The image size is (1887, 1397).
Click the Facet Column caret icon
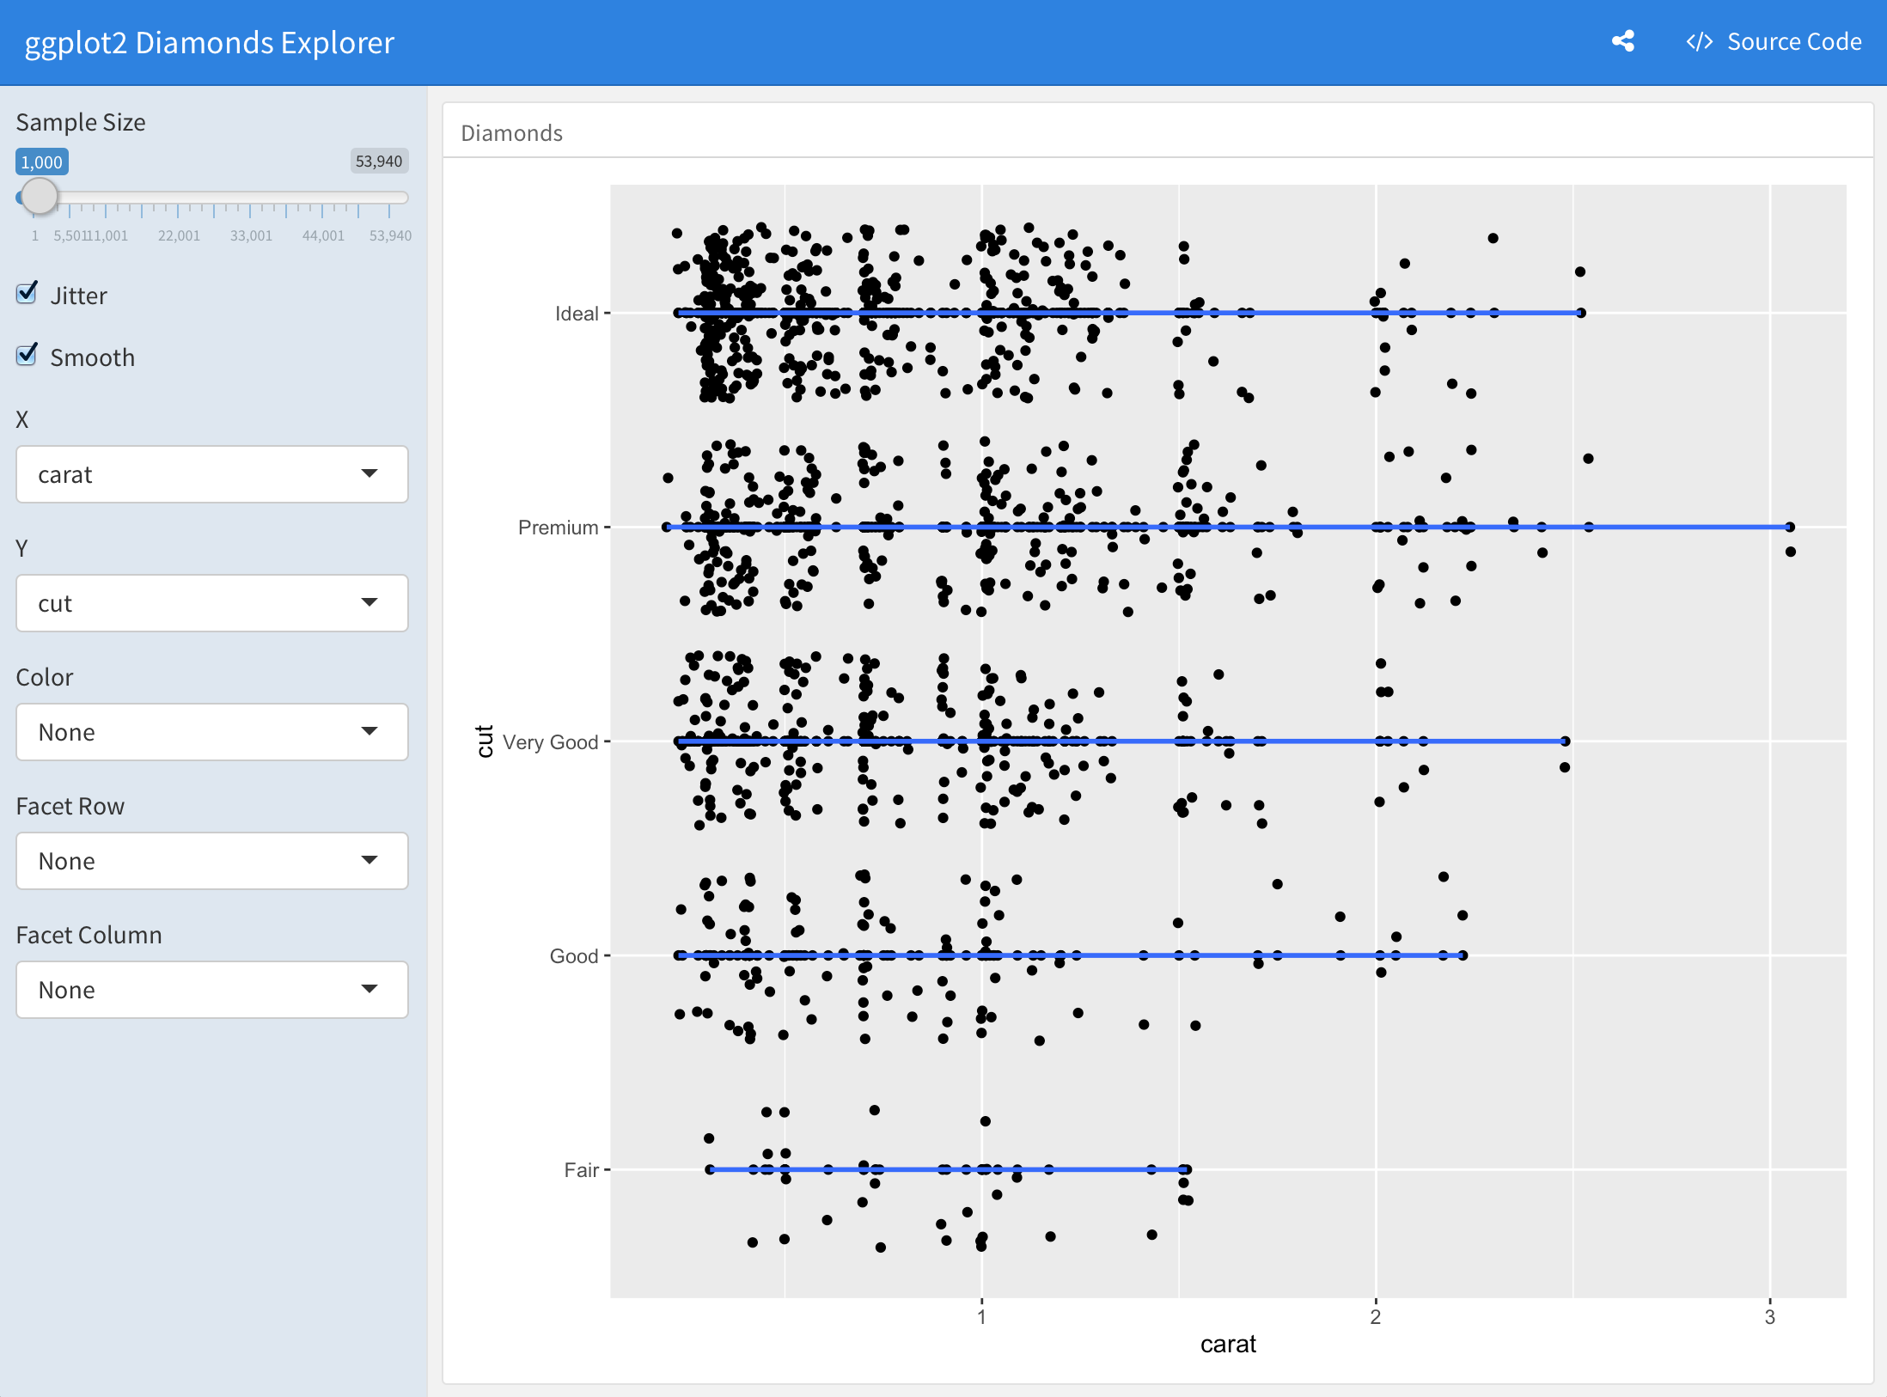click(x=369, y=989)
